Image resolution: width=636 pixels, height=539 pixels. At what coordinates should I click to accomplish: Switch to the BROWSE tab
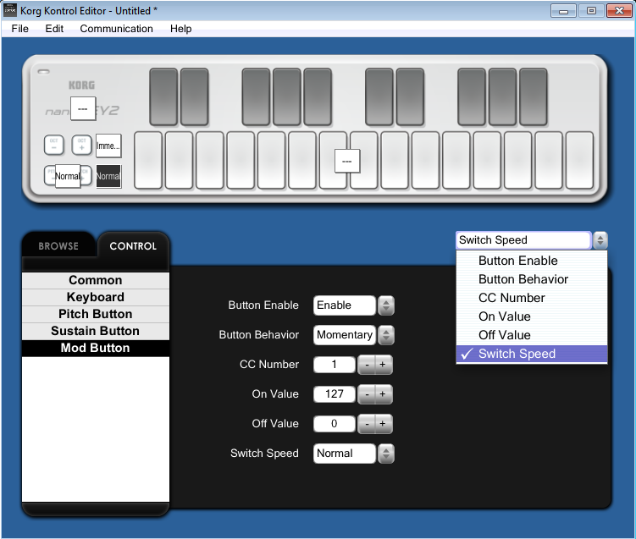pyautogui.click(x=58, y=246)
